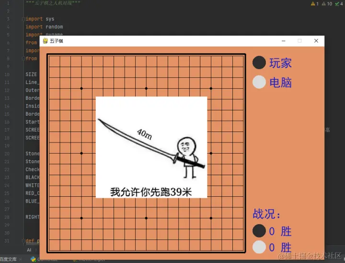Close the 百度文库 tab with its x
This screenshot has width=345, height=263.
click(20, 259)
